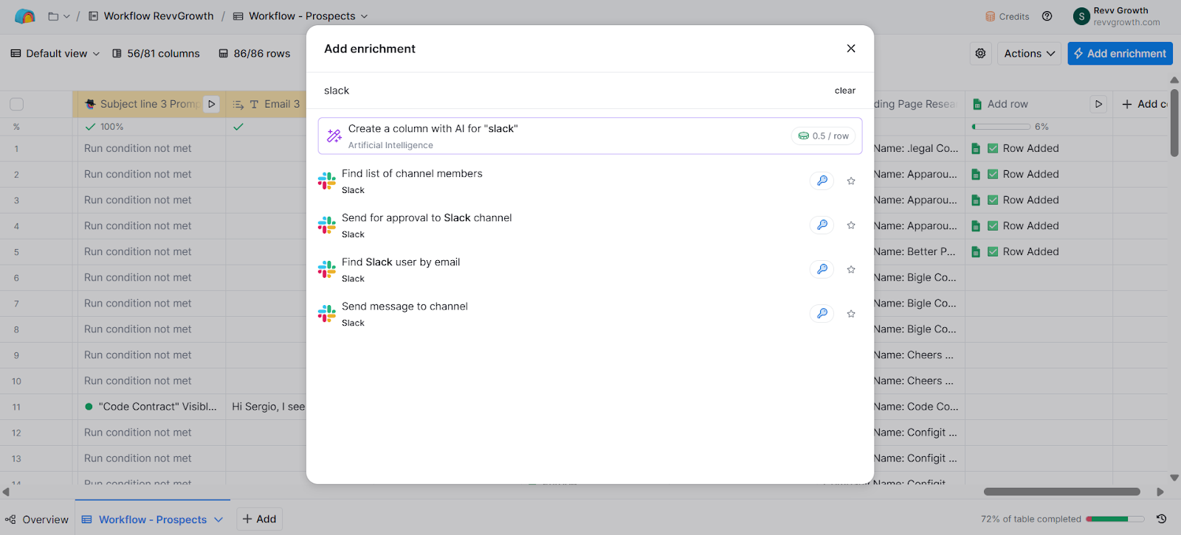Click table completion progress bar

tap(1115, 519)
